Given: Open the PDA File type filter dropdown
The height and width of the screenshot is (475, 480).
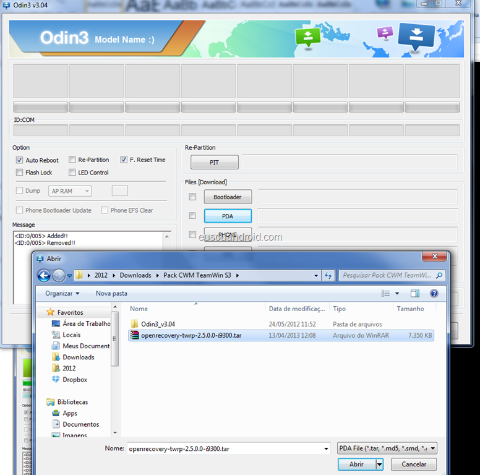Looking at the screenshot, I should pyautogui.click(x=387, y=448).
